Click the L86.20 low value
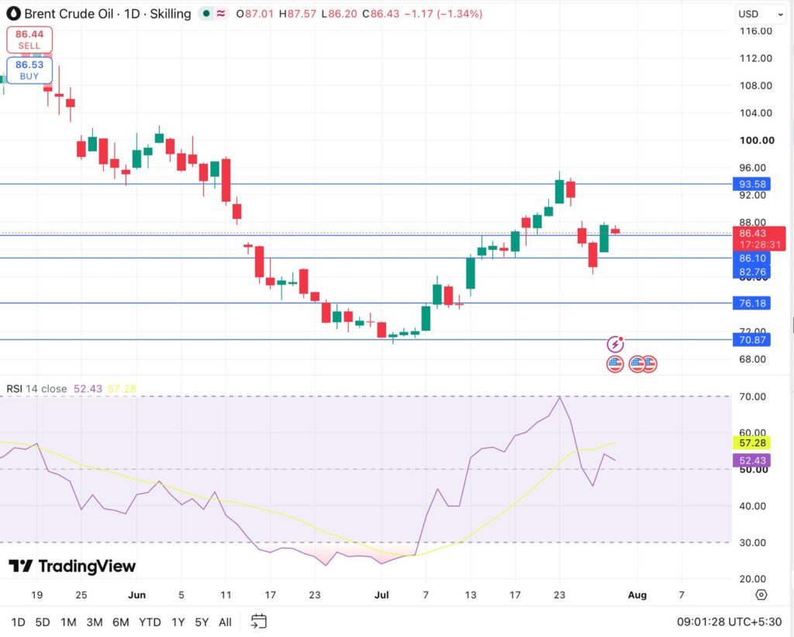Image resolution: width=794 pixels, height=637 pixels. [340, 14]
